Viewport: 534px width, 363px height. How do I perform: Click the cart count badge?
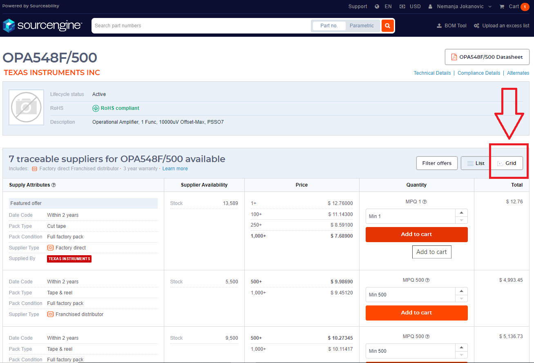[525, 7]
